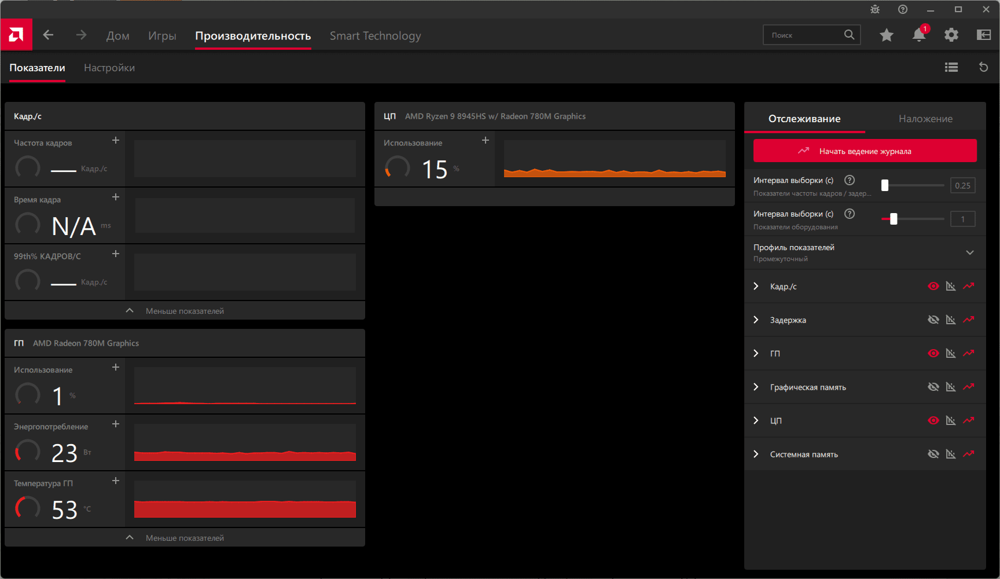Go back with the left arrow

point(48,35)
